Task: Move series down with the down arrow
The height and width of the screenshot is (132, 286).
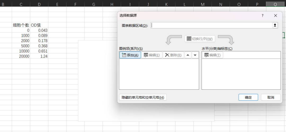Action: (x=195, y=55)
